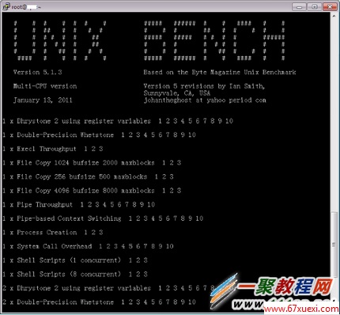Click the '1 x Execl Throughput' line

(53, 149)
